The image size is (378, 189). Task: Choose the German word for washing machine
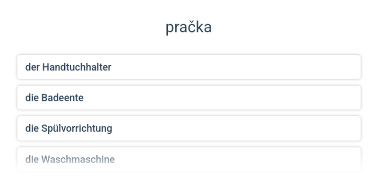(x=189, y=159)
